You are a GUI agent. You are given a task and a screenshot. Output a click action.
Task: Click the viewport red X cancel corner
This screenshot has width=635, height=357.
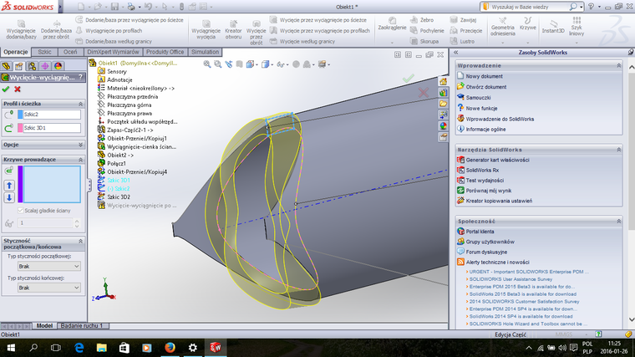(424, 93)
